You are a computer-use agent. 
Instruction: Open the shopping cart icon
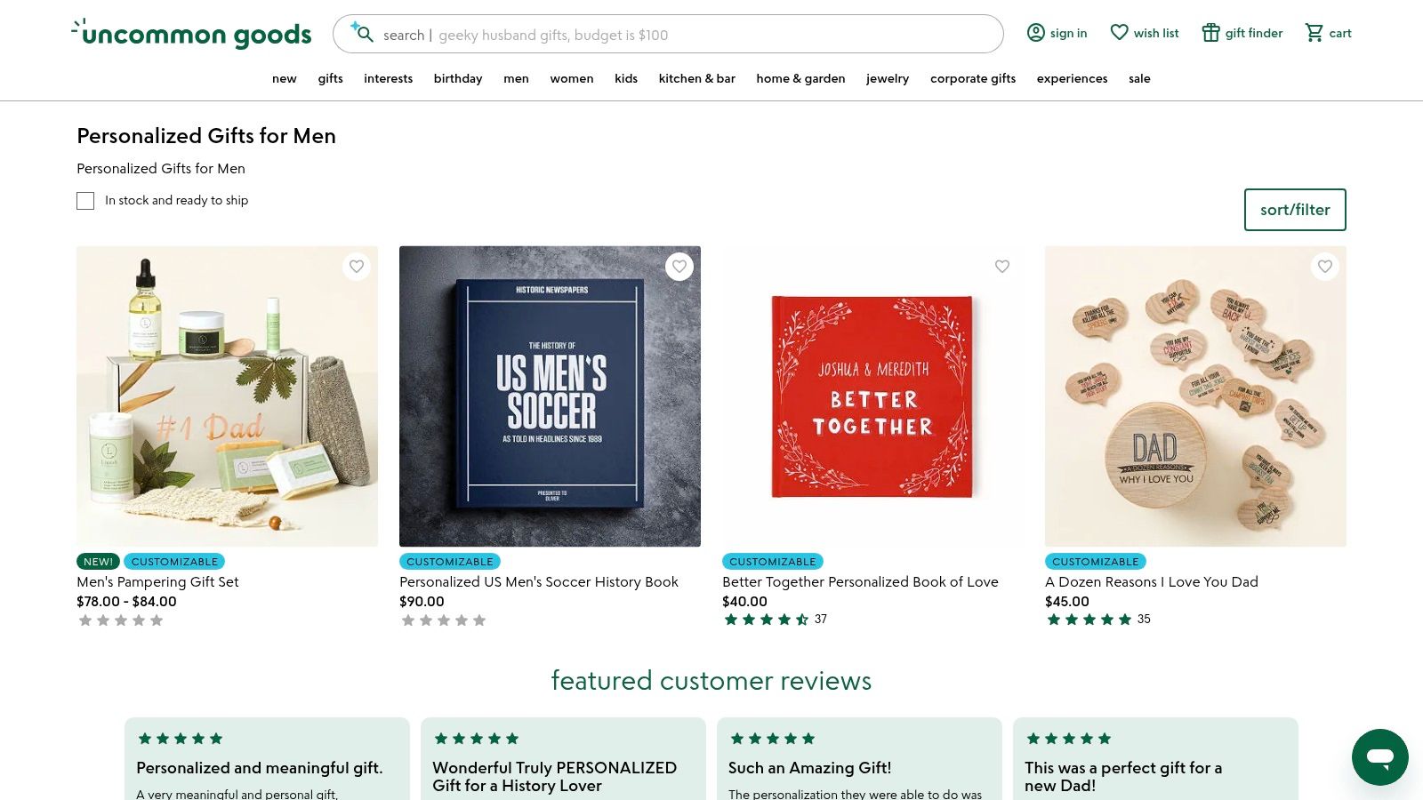pyautogui.click(x=1314, y=33)
